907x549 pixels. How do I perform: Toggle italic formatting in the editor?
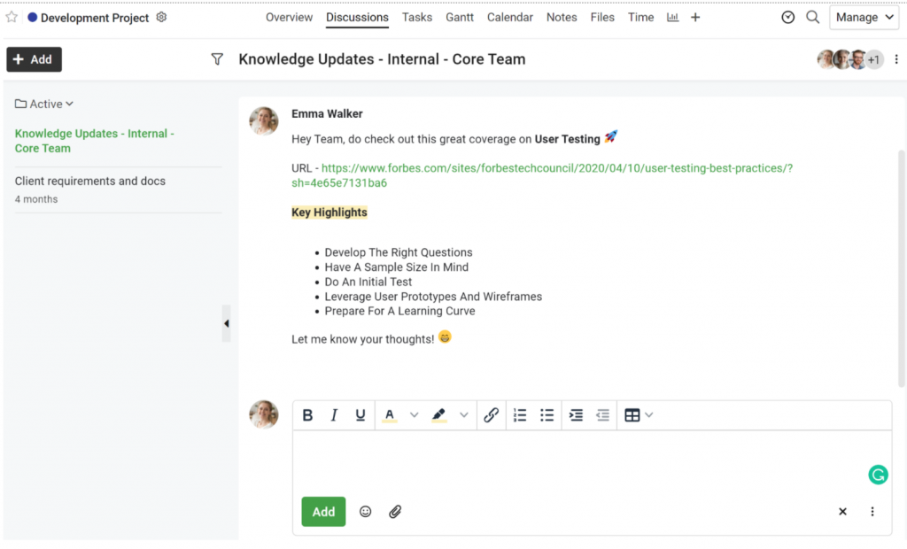[x=334, y=414]
